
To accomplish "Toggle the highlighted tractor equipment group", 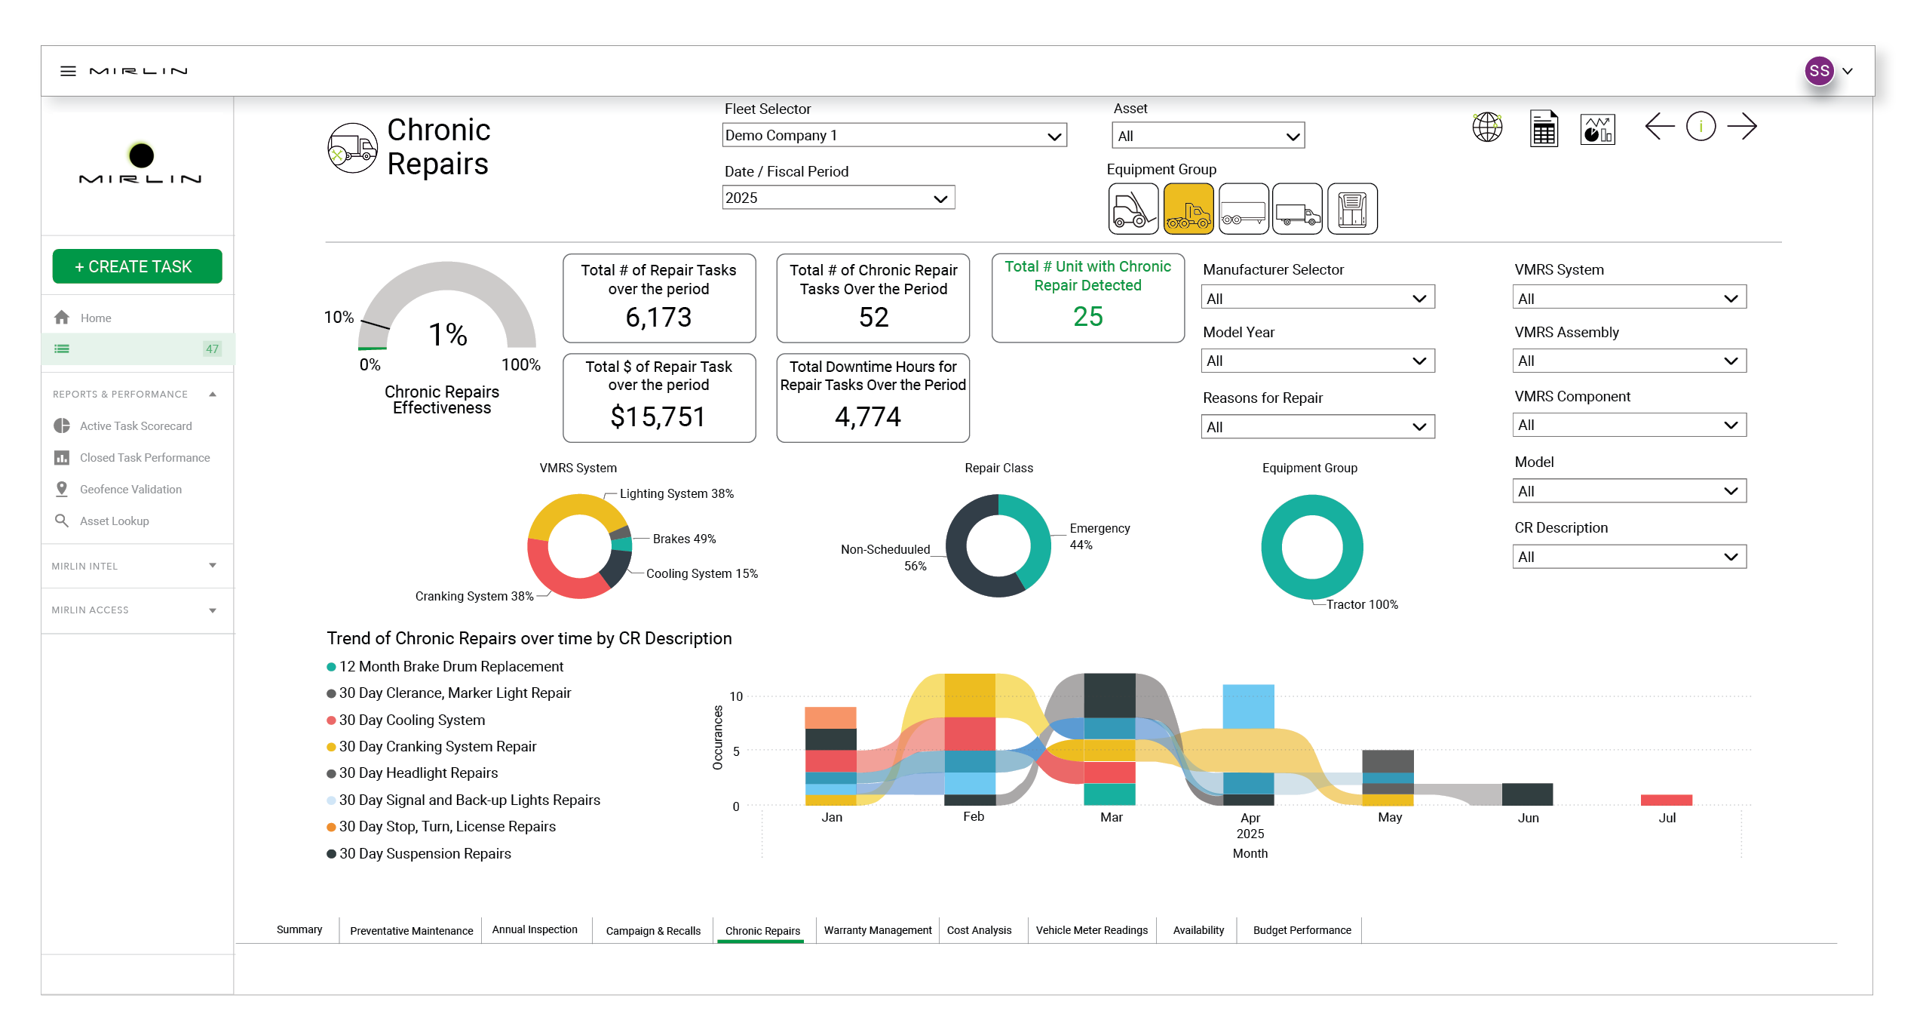I will pos(1188,209).
